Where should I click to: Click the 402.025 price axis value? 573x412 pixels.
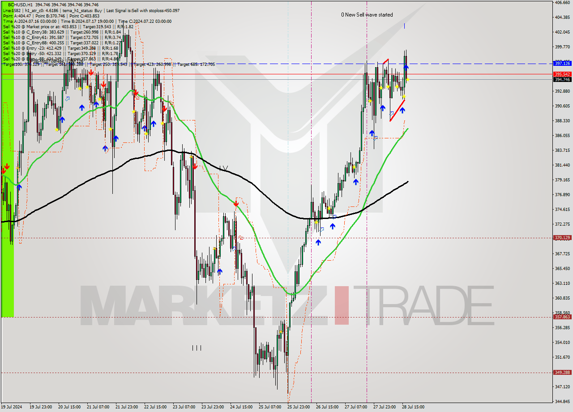pyautogui.click(x=562, y=32)
